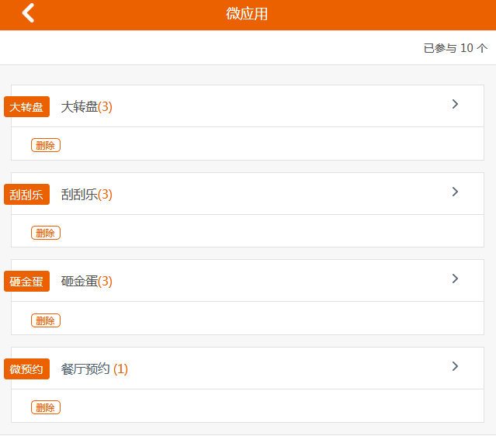This screenshot has width=496, height=436.
Task: Expand the 刮刮乐 row chevron
Action: click(x=455, y=192)
